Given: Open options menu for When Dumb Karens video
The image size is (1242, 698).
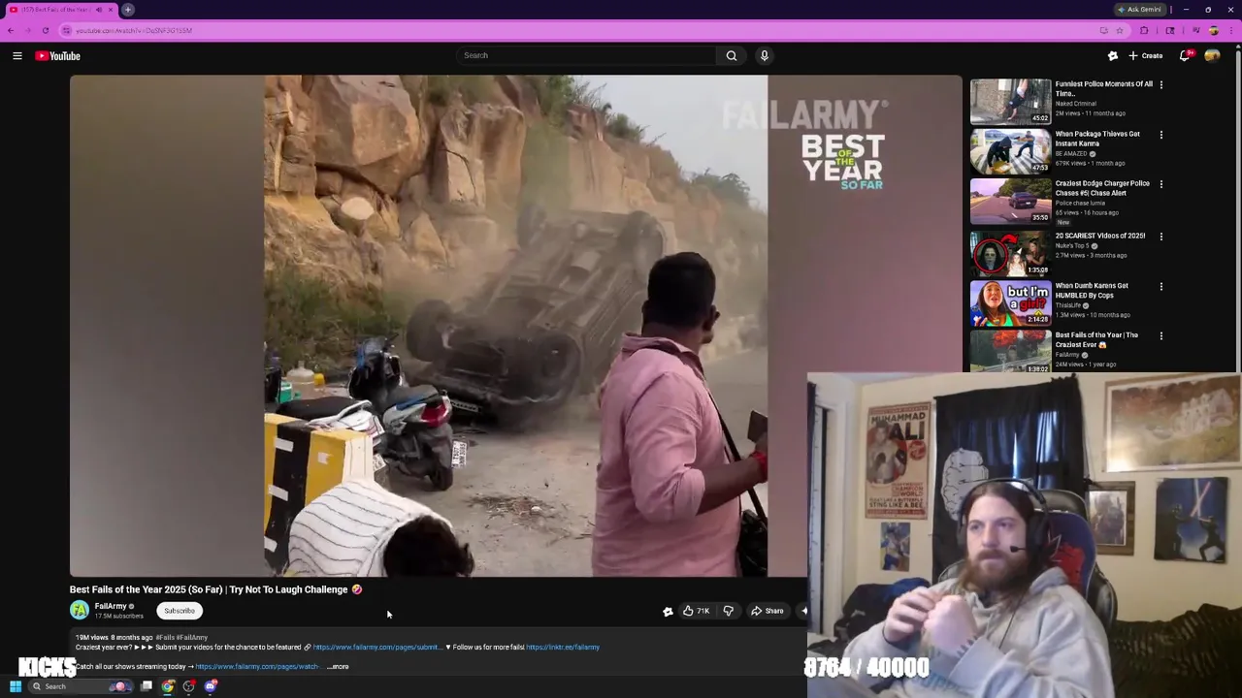Looking at the screenshot, I should [x=1160, y=287].
